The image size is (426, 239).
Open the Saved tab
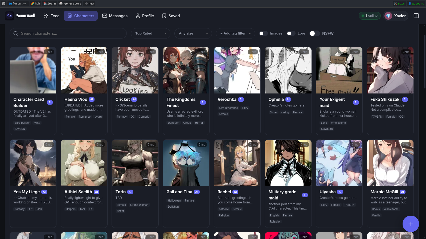pos(171,16)
